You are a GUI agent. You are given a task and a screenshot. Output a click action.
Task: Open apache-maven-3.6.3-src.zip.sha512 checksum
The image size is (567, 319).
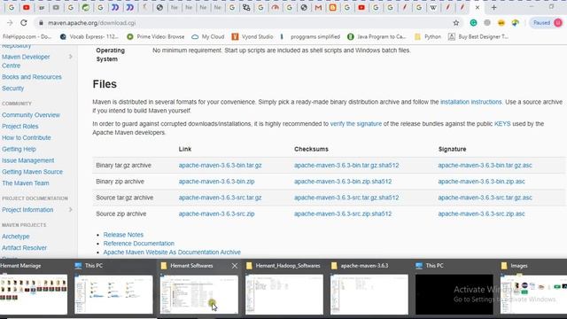[343, 214]
